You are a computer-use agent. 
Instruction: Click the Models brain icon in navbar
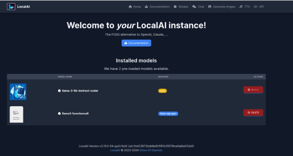tap(175, 7)
